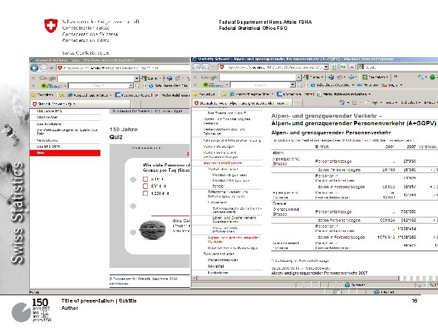The image size is (438, 328).
Task: Click Back arrow in Quiz browser window
Action: (34, 68)
